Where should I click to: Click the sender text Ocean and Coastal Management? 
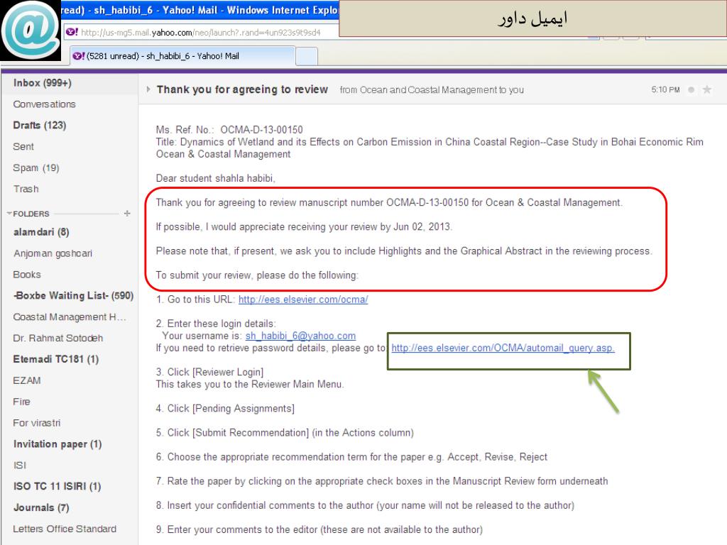click(428, 90)
